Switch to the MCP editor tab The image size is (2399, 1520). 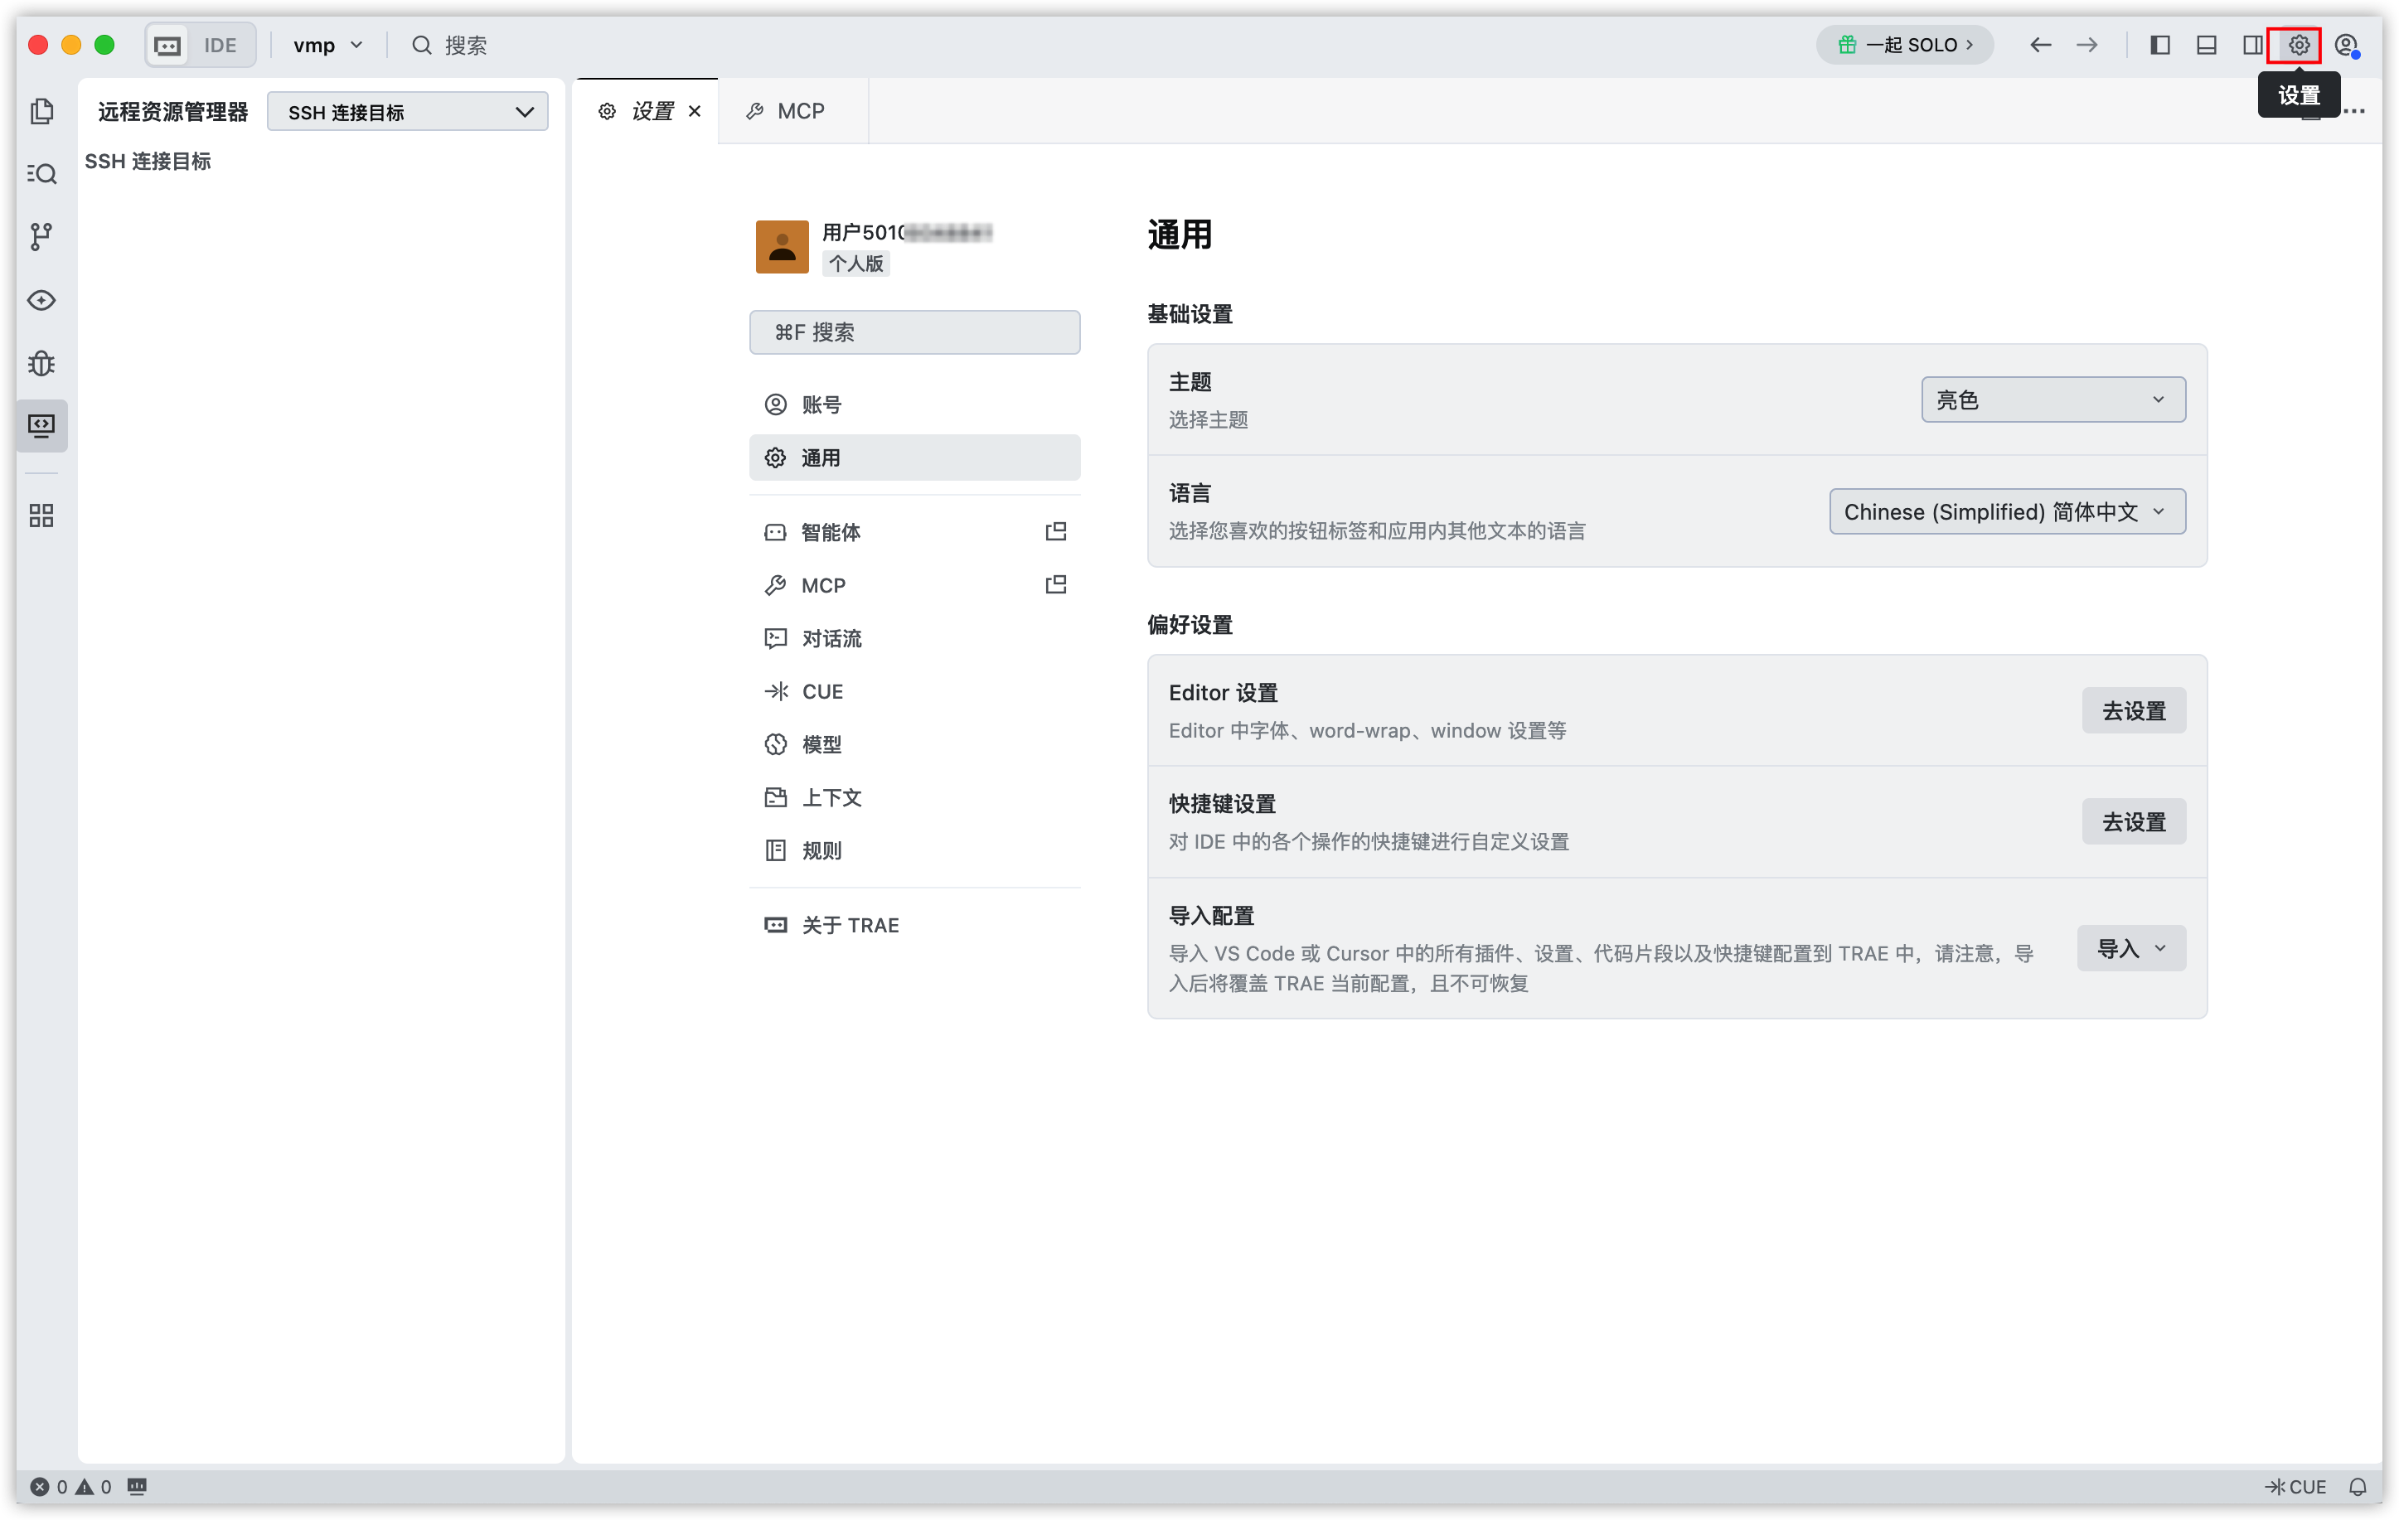786,110
